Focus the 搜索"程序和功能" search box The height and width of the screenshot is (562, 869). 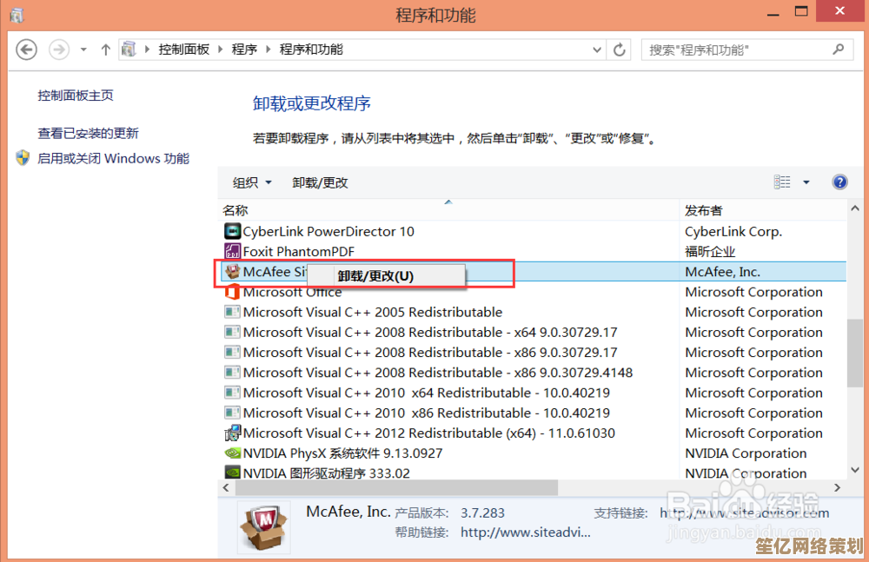[746, 50]
